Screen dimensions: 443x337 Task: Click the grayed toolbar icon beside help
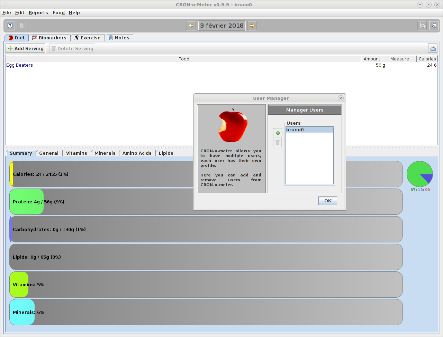[21, 26]
